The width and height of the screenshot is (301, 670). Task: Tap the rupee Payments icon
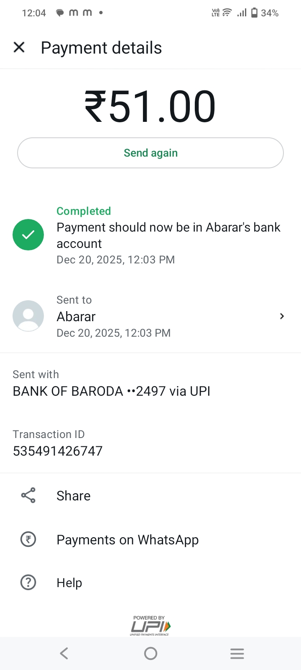pos(28,539)
